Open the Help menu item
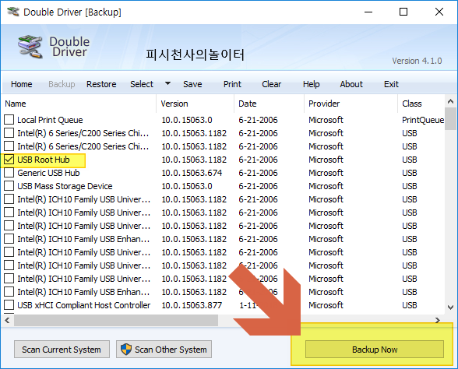This screenshot has width=458, height=369. [x=311, y=84]
